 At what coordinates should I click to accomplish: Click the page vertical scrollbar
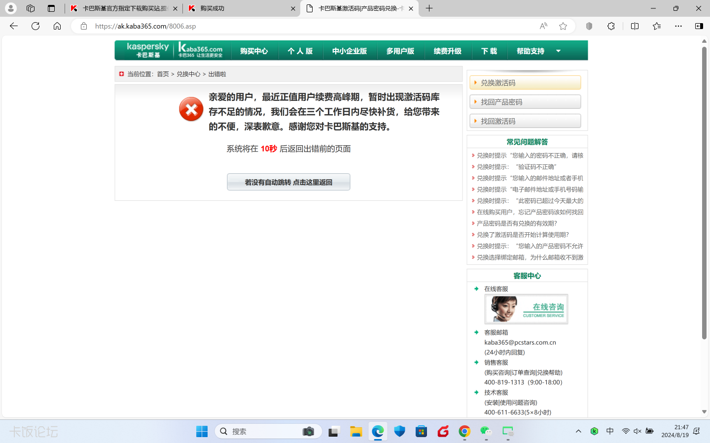[x=704, y=193]
